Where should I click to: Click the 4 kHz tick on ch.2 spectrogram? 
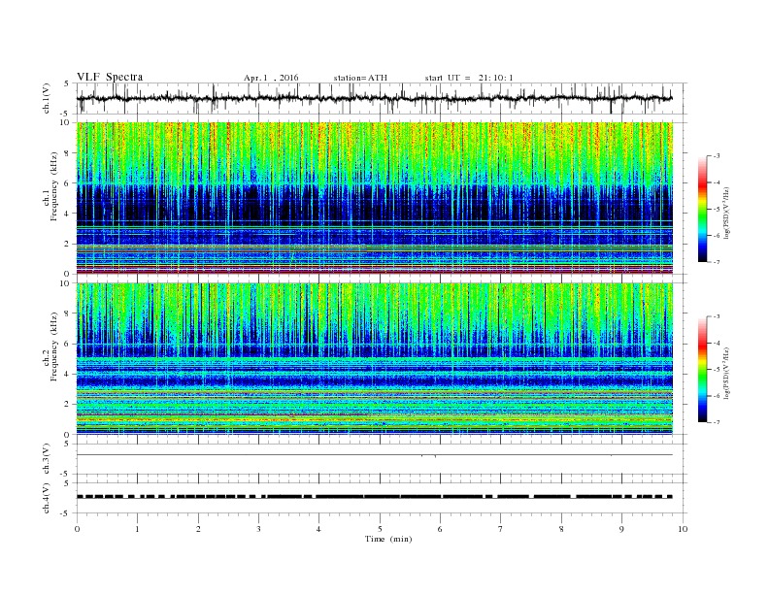(67, 374)
